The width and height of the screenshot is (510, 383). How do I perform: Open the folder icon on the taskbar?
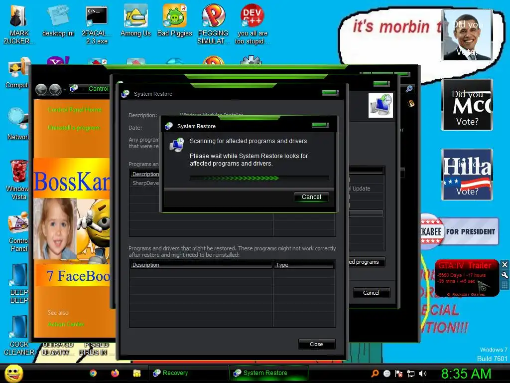[136, 373]
